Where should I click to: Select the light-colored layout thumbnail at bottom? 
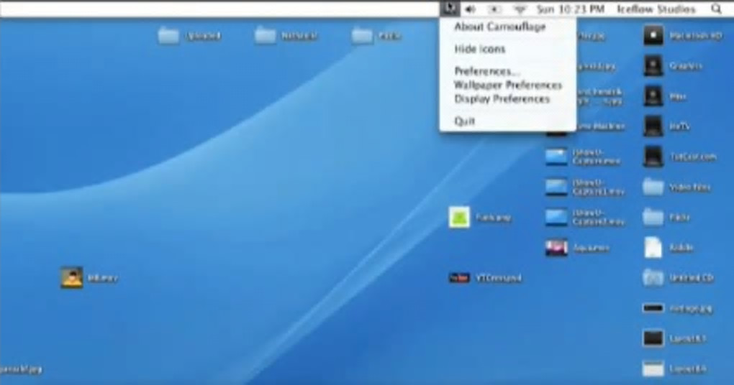tap(653, 368)
